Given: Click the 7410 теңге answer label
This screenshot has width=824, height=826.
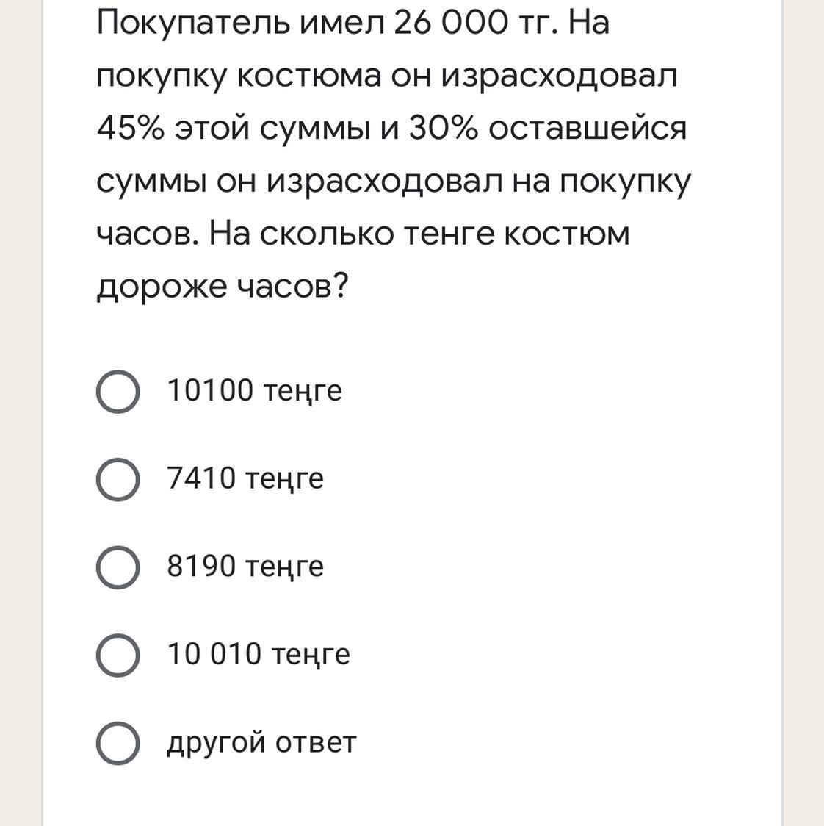Looking at the screenshot, I should pos(245,479).
